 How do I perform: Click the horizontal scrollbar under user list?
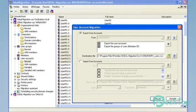click(x=95, y=106)
